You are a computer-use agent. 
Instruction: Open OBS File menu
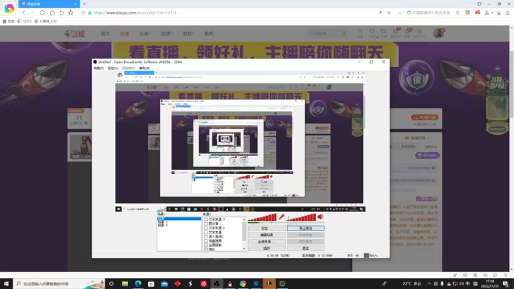pyautogui.click(x=98, y=68)
